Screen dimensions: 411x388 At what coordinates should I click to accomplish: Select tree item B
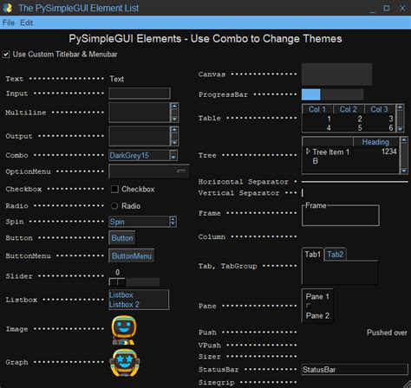pyautogui.click(x=316, y=161)
